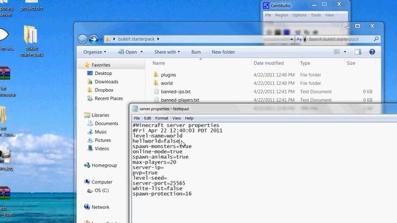Click bukkit starterpack in address breadcrumb
Viewport: 397px width, 223px height.
click(136, 39)
